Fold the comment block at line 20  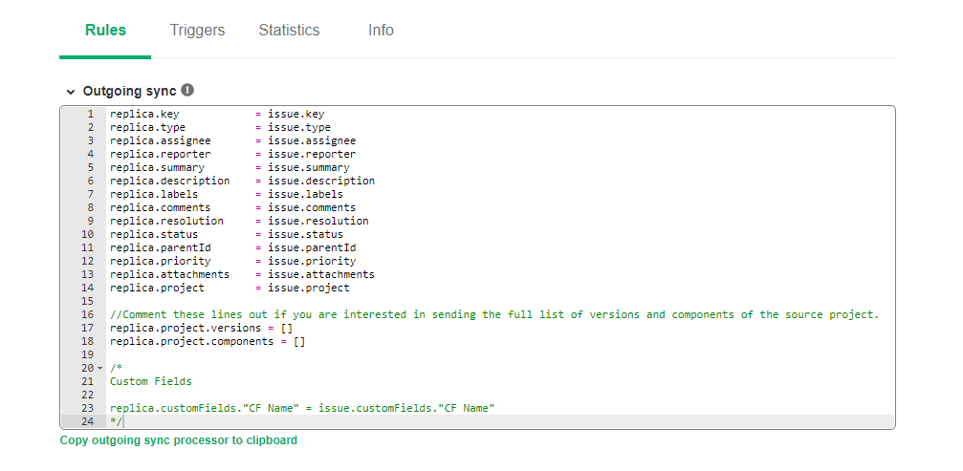[100, 368]
